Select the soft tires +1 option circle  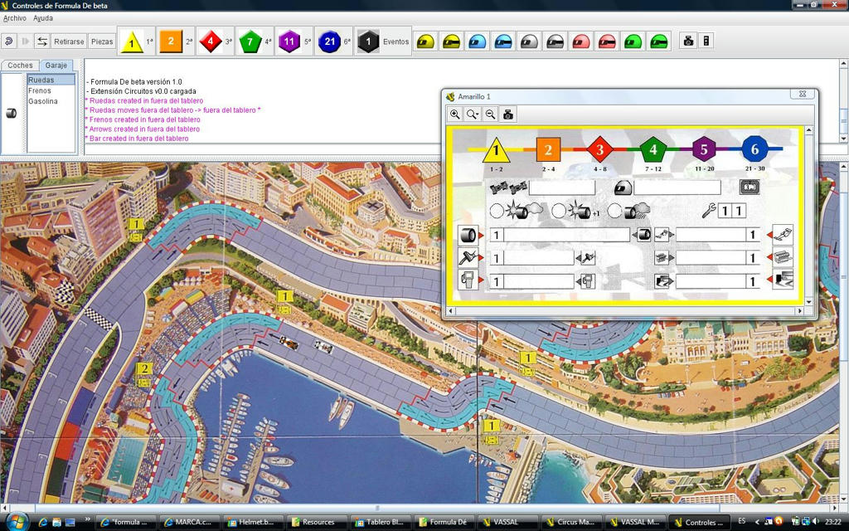click(559, 211)
